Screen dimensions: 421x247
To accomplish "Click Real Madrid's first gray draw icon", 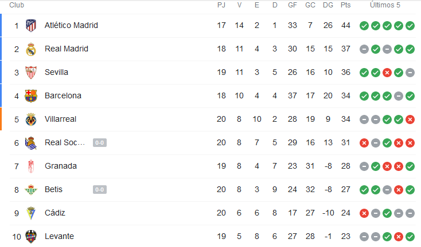I will click(x=364, y=49).
